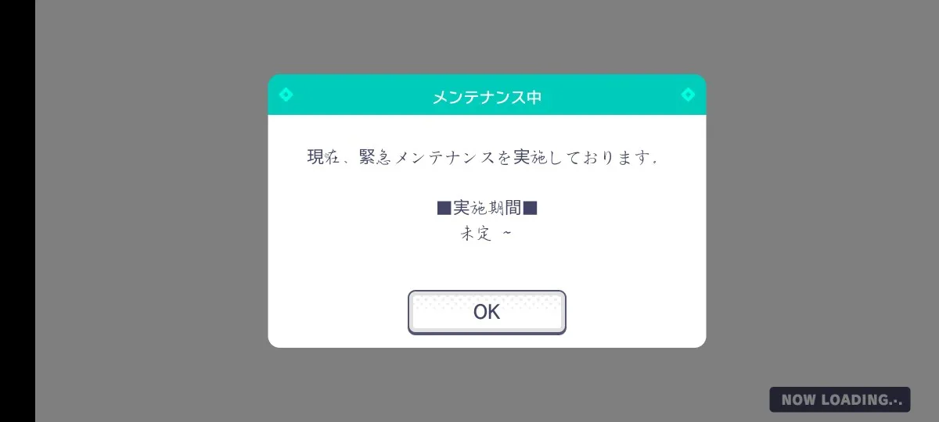Click the right diamond icon in header
This screenshot has width=939, height=422.
[x=688, y=95]
